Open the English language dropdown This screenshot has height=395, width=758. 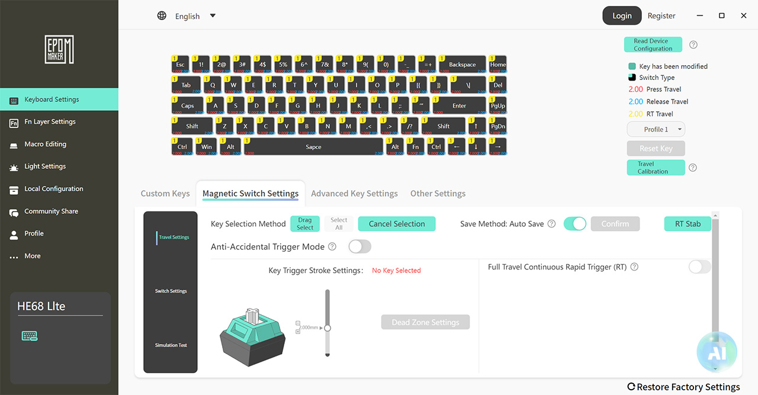coord(213,16)
